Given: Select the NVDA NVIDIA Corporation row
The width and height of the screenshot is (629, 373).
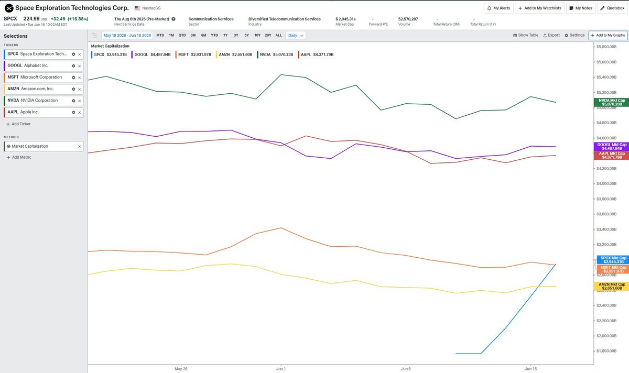Looking at the screenshot, I should click(x=42, y=101).
